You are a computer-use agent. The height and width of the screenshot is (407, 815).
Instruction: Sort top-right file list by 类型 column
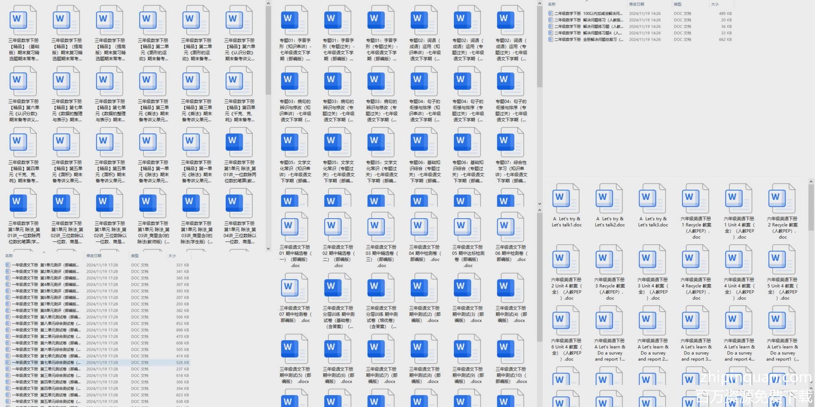pos(677,4)
